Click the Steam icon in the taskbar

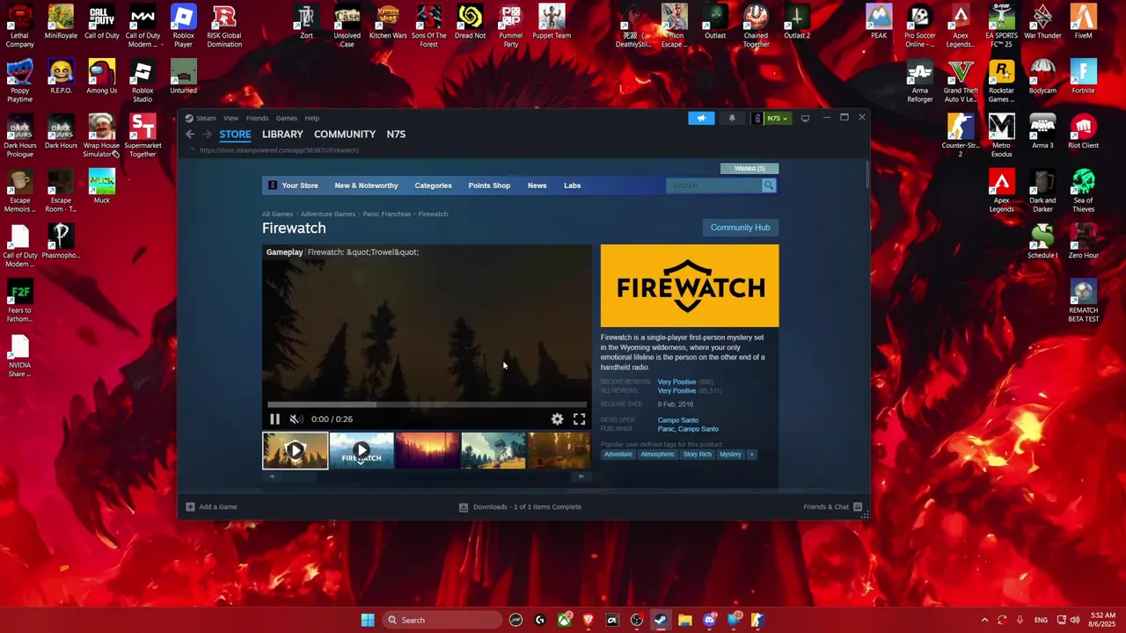click(x=661, y=620)
